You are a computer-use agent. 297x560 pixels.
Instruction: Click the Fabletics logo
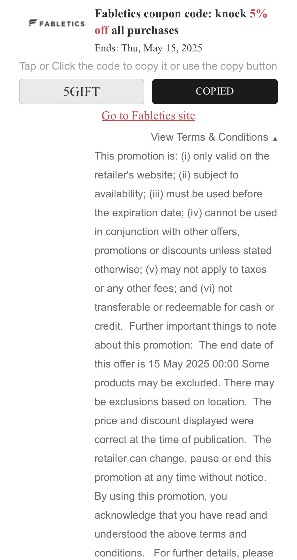(x=56, y=23)
